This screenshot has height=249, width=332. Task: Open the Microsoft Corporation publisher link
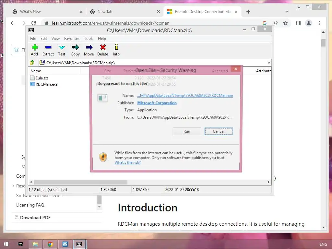click(x=157, y=103)
